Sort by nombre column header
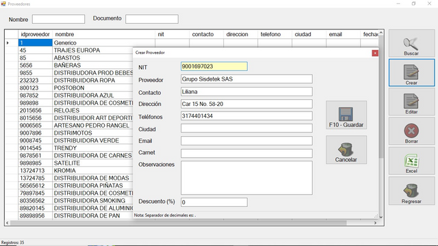The width and height of the screenshot is (438, 246). [103, 34]
